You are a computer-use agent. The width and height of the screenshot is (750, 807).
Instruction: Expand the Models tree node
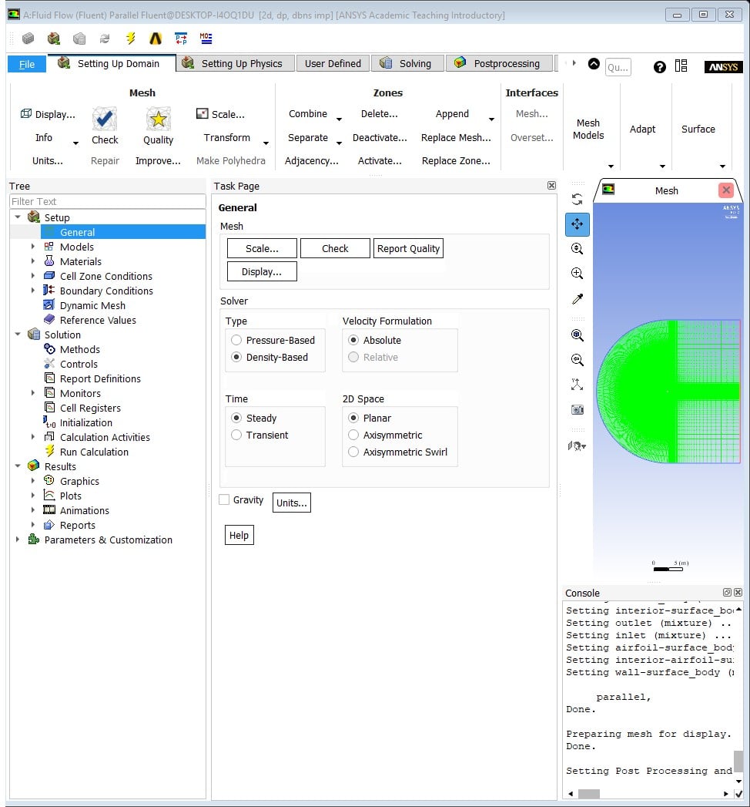point(33,247)
